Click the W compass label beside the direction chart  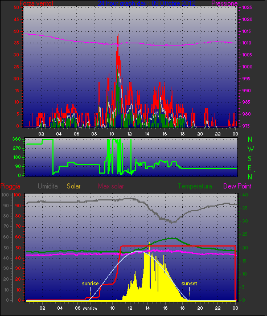coord(250,149)
